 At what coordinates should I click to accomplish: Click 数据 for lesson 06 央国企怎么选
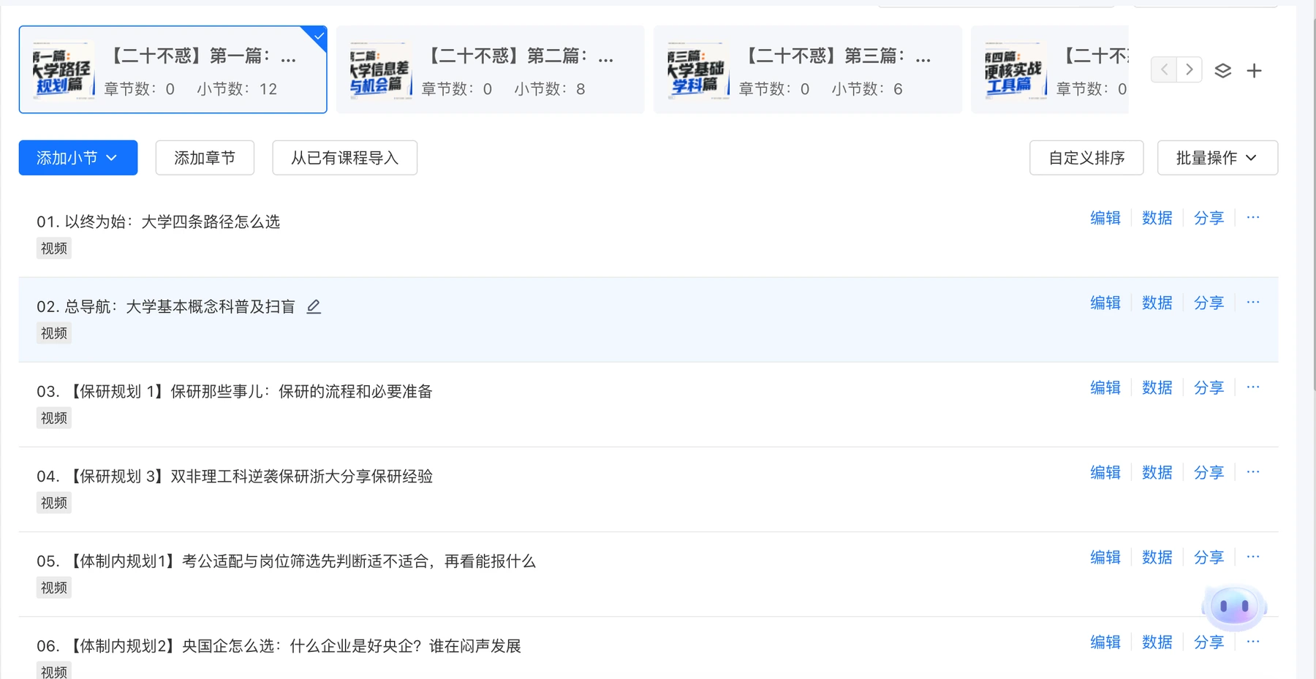[x=1157, y=642]
